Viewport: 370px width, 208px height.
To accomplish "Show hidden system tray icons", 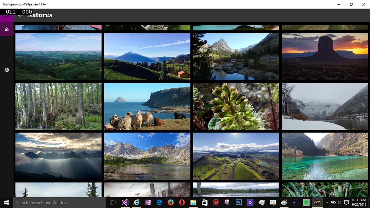I will click(x=327, y=203).
